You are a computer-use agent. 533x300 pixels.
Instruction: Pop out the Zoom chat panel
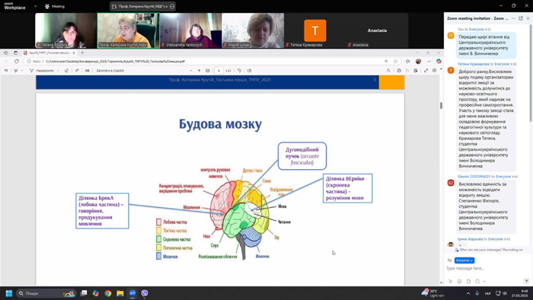click(520, 18)
